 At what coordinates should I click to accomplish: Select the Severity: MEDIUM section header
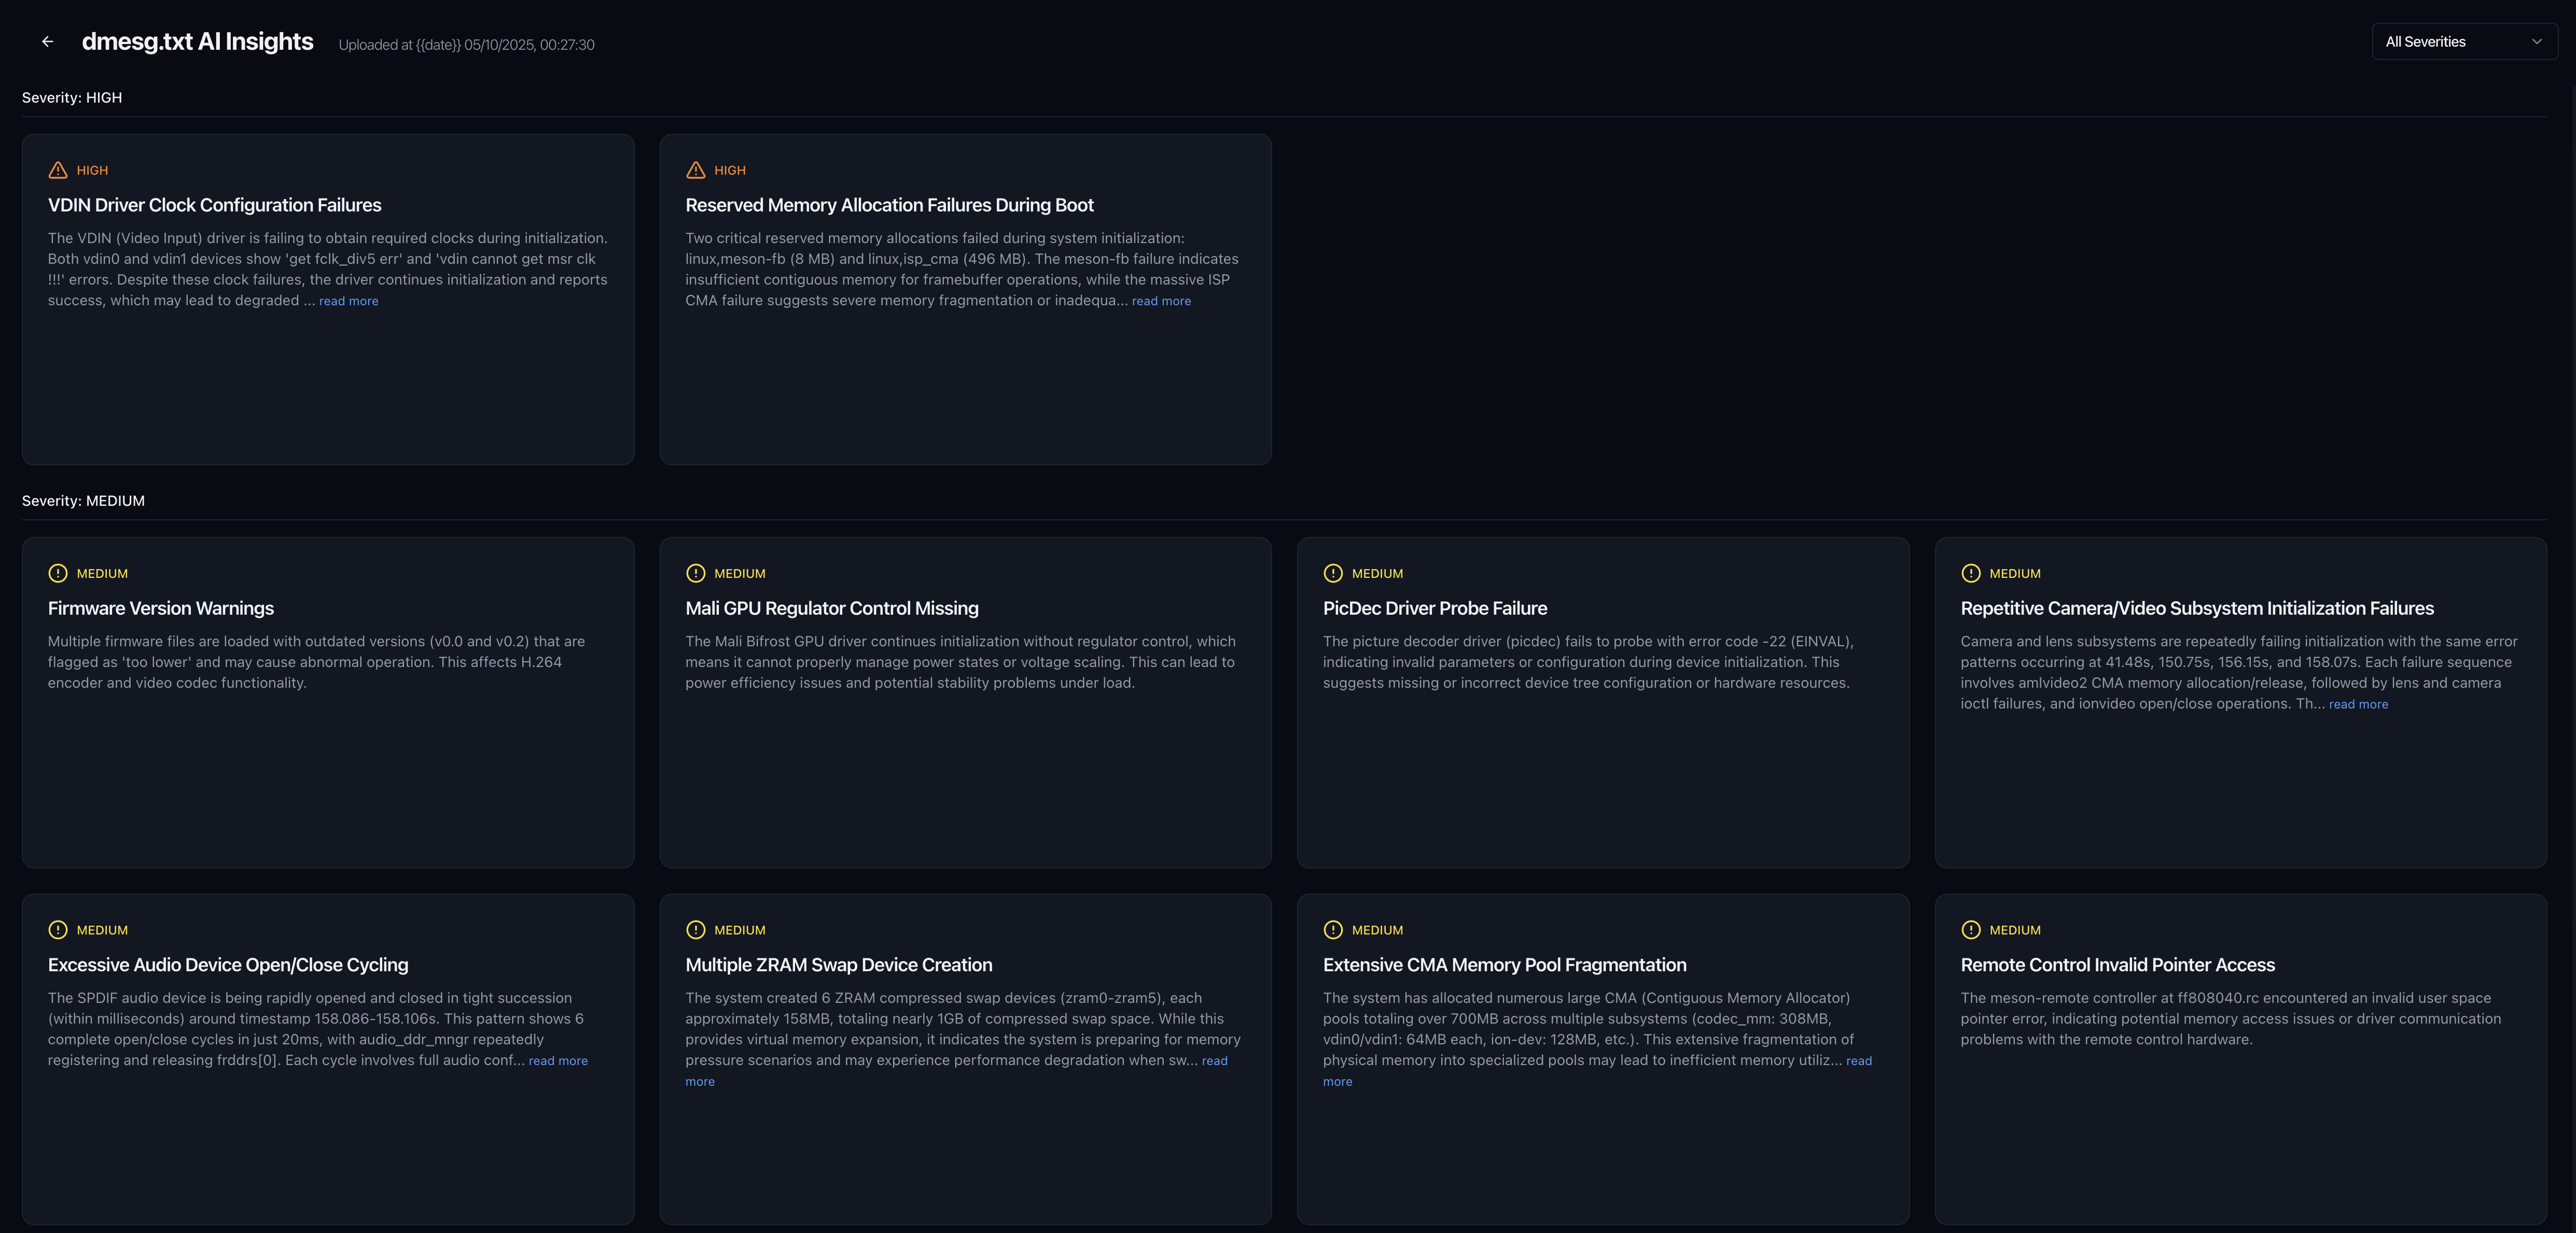pyautogui.click(x=83, y=501)
